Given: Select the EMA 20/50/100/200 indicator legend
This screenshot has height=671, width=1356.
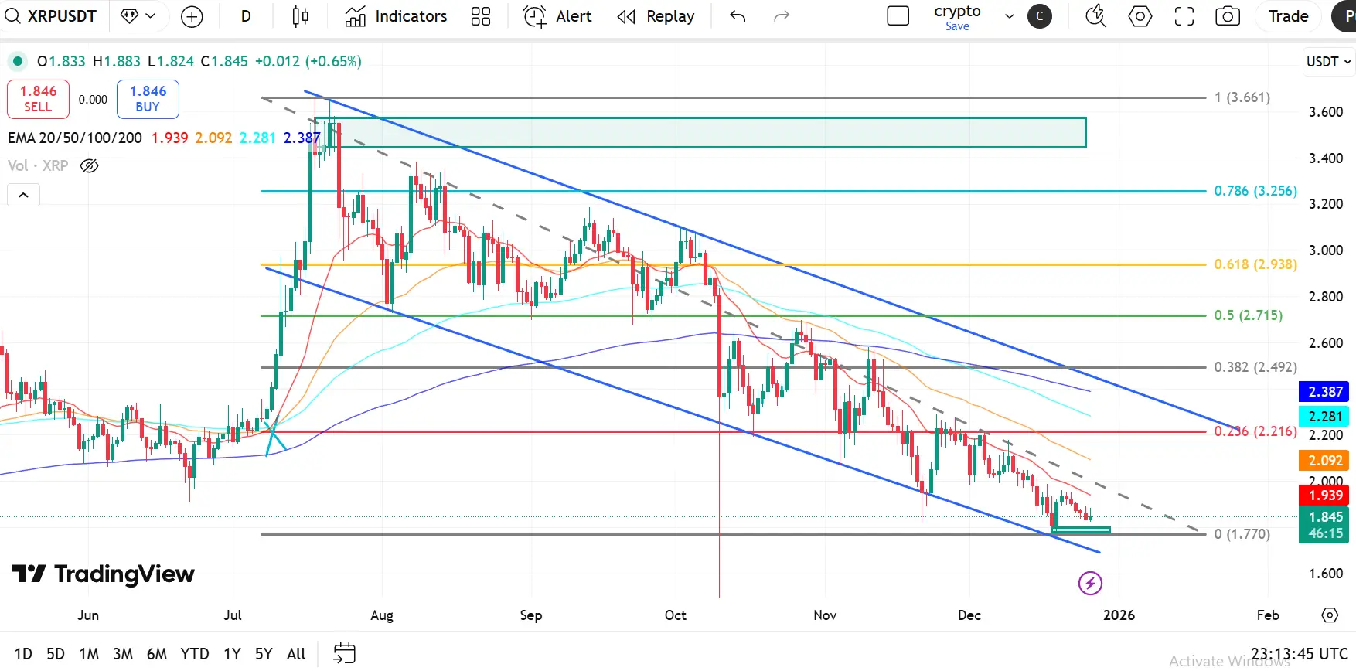Looking at the screenshot, I should coord(75,138).
